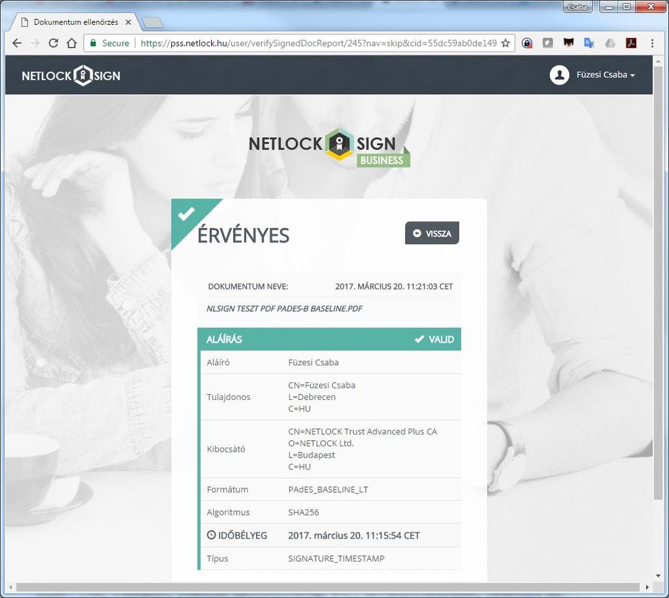Click the blue circular extension icon
669x598 pixels.
click(x=527, y=43)
